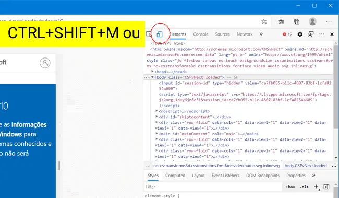Open the Computed styles tab
339x198 pixels.
click(x=175, y=176)
